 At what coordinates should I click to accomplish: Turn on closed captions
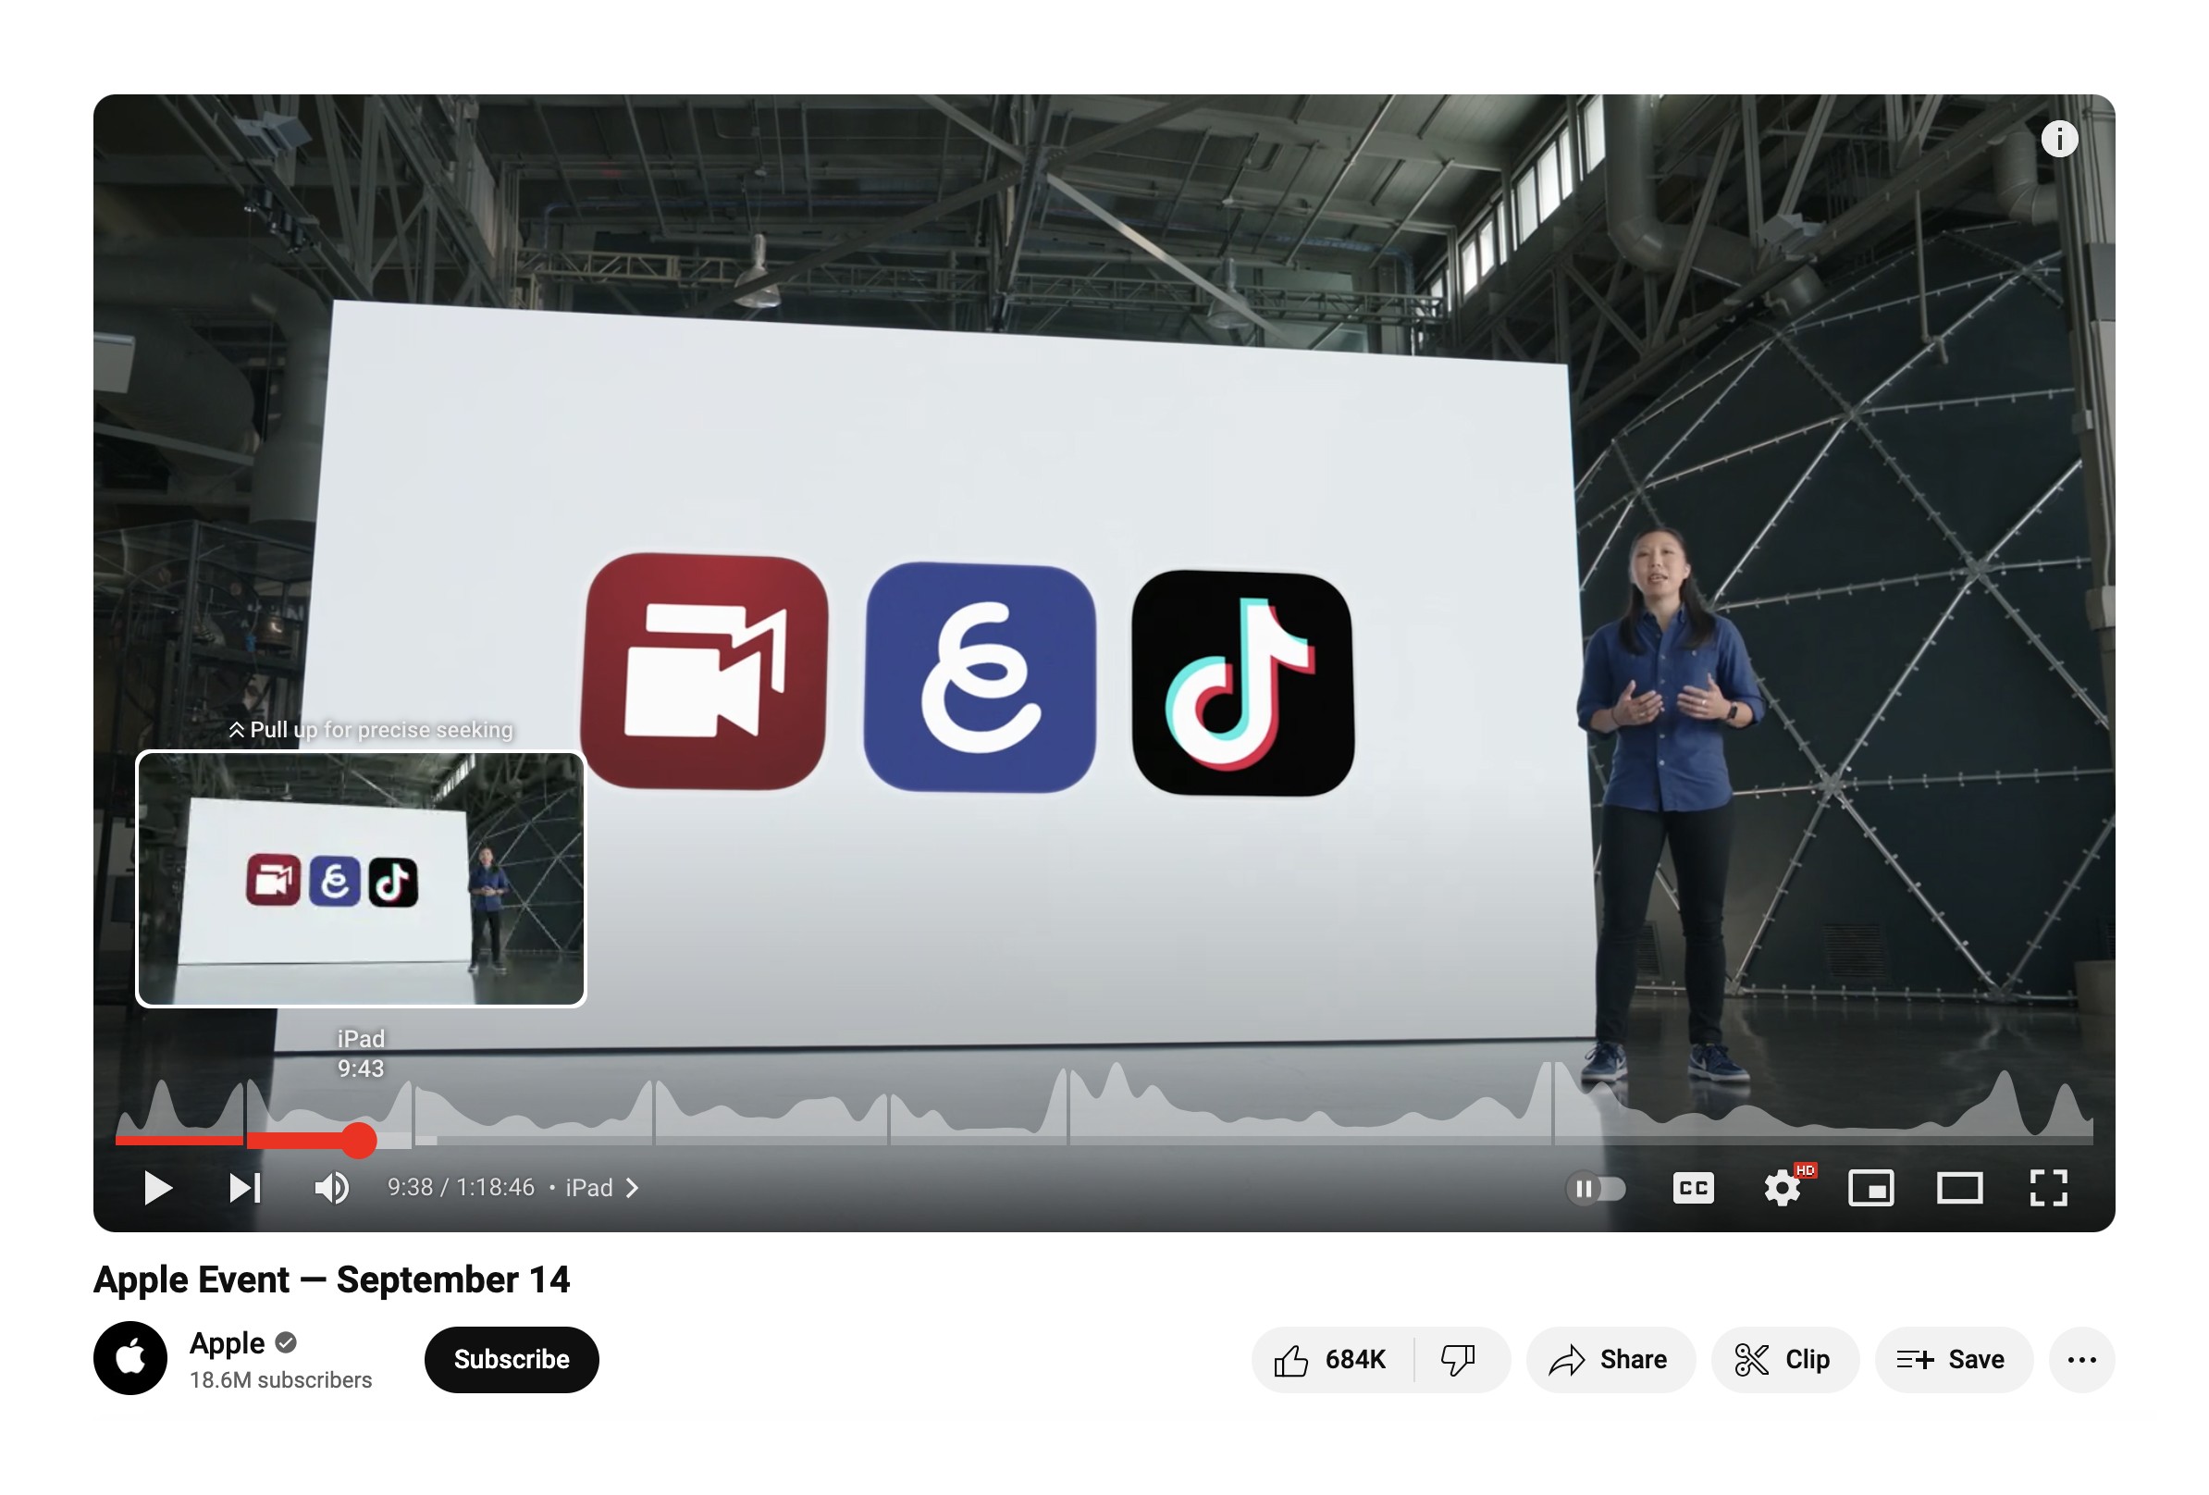[x=1693, y=1188]
